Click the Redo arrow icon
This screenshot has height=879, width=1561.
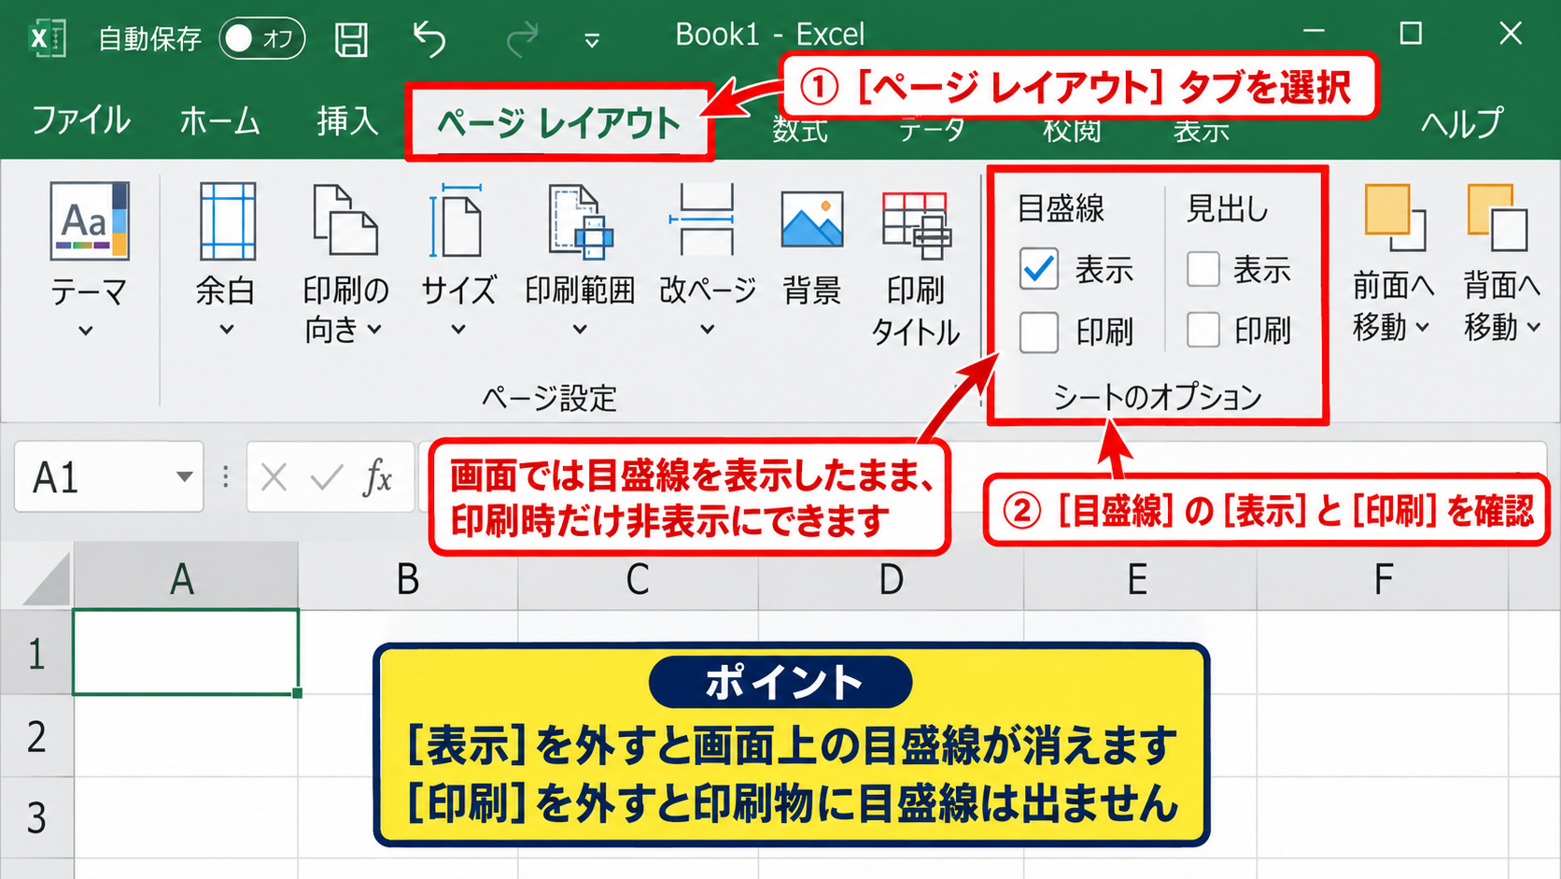point(522,38)
